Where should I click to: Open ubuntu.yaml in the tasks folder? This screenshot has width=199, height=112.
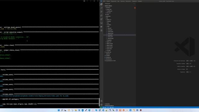pyautogui.click(x=110, y=39)
